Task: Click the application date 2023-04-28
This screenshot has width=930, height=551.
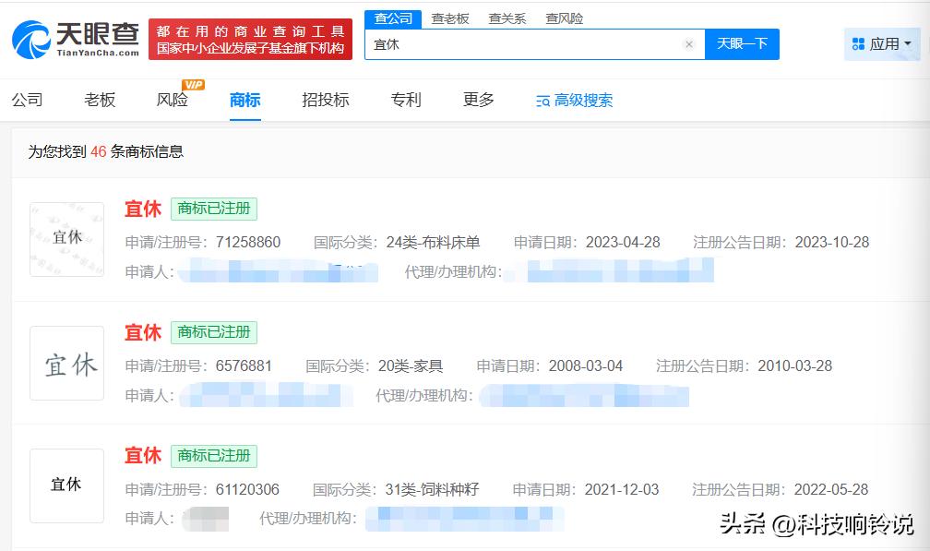Action: pyautogui.click(x=623, y=242)
